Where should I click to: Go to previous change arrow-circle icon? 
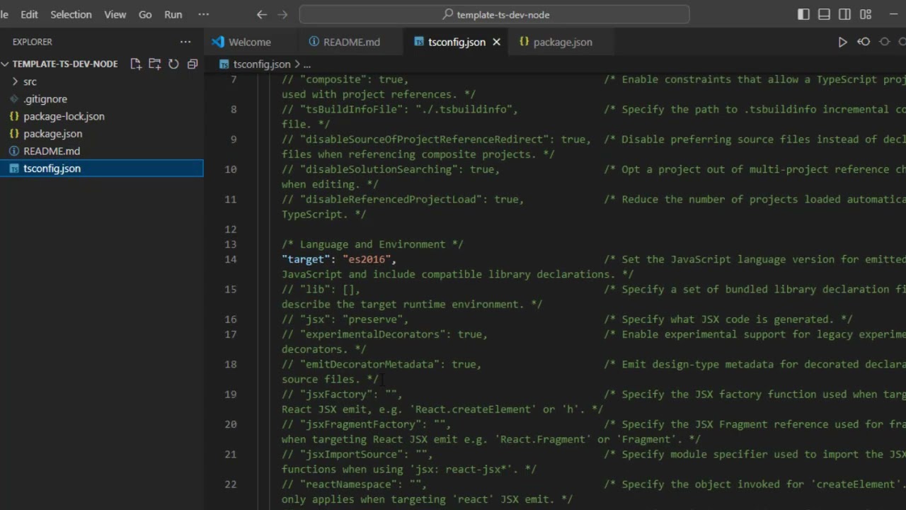coord(864,42)
